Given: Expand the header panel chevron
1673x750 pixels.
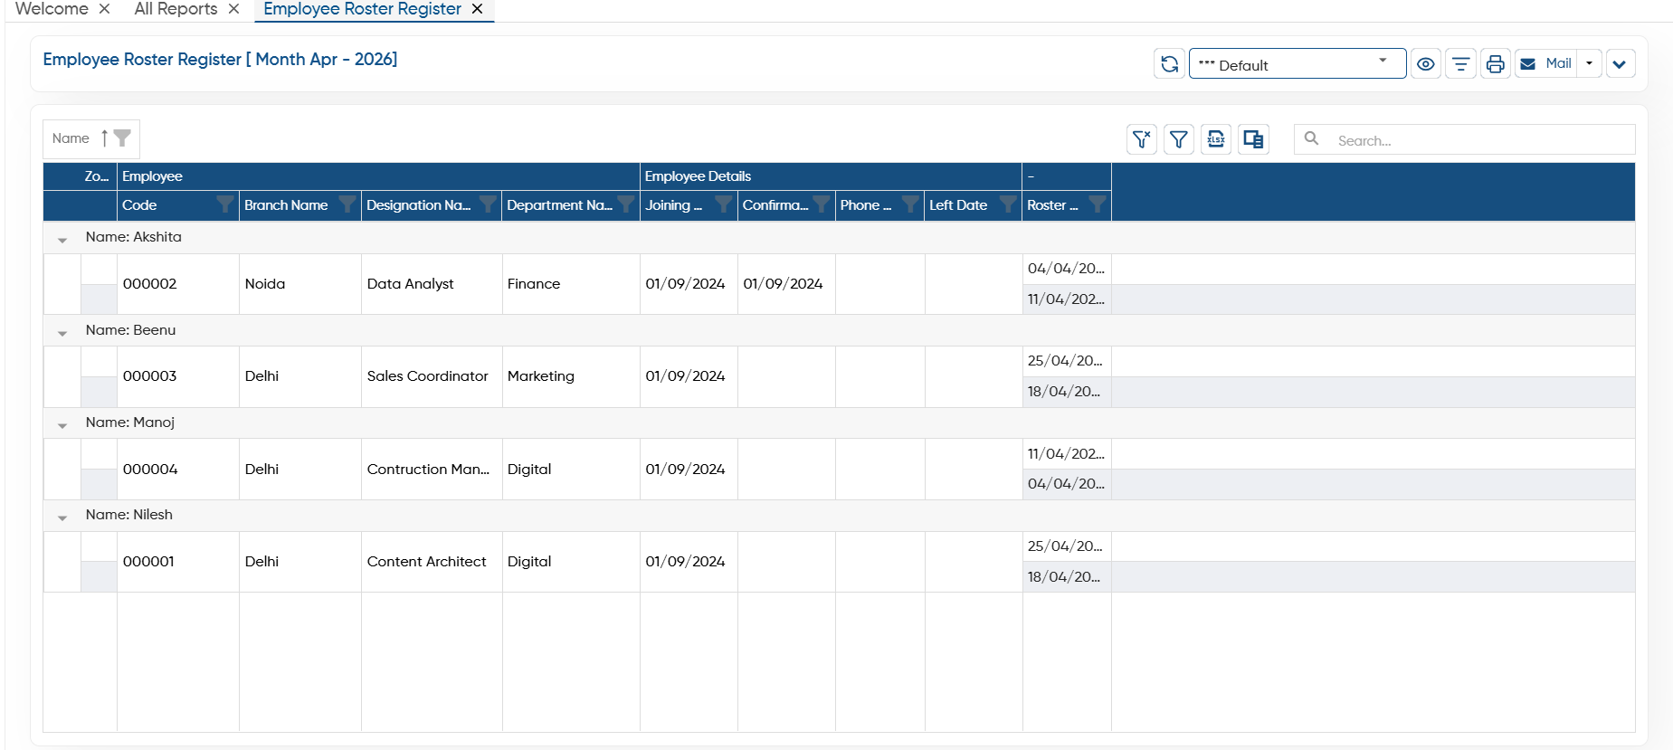Looking at the screenshot, I should (x=1620, y=64).
